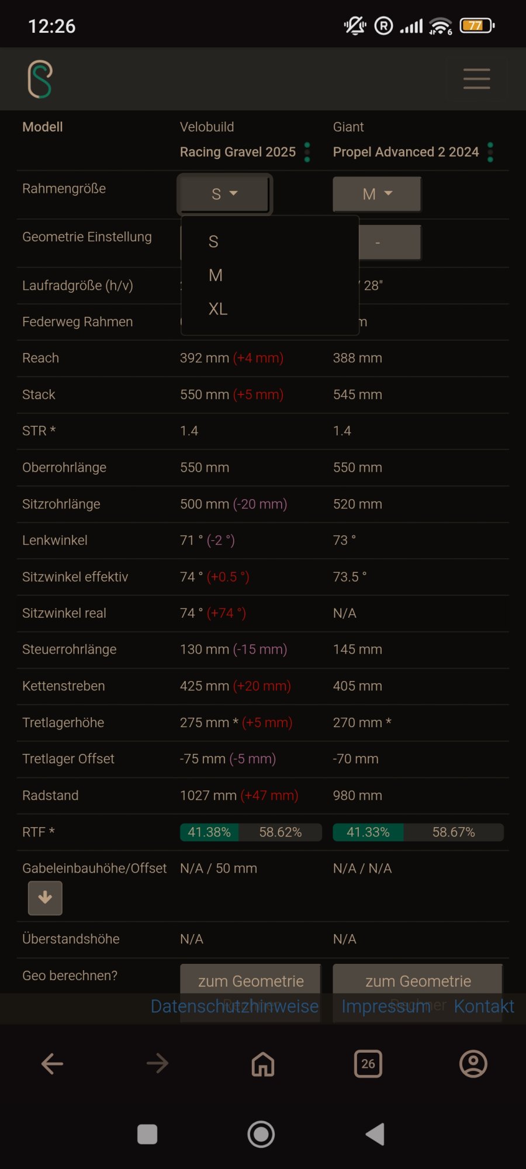The image size is (526, 1169).
Task: Click the site logo icon
Action: (40, 79)
